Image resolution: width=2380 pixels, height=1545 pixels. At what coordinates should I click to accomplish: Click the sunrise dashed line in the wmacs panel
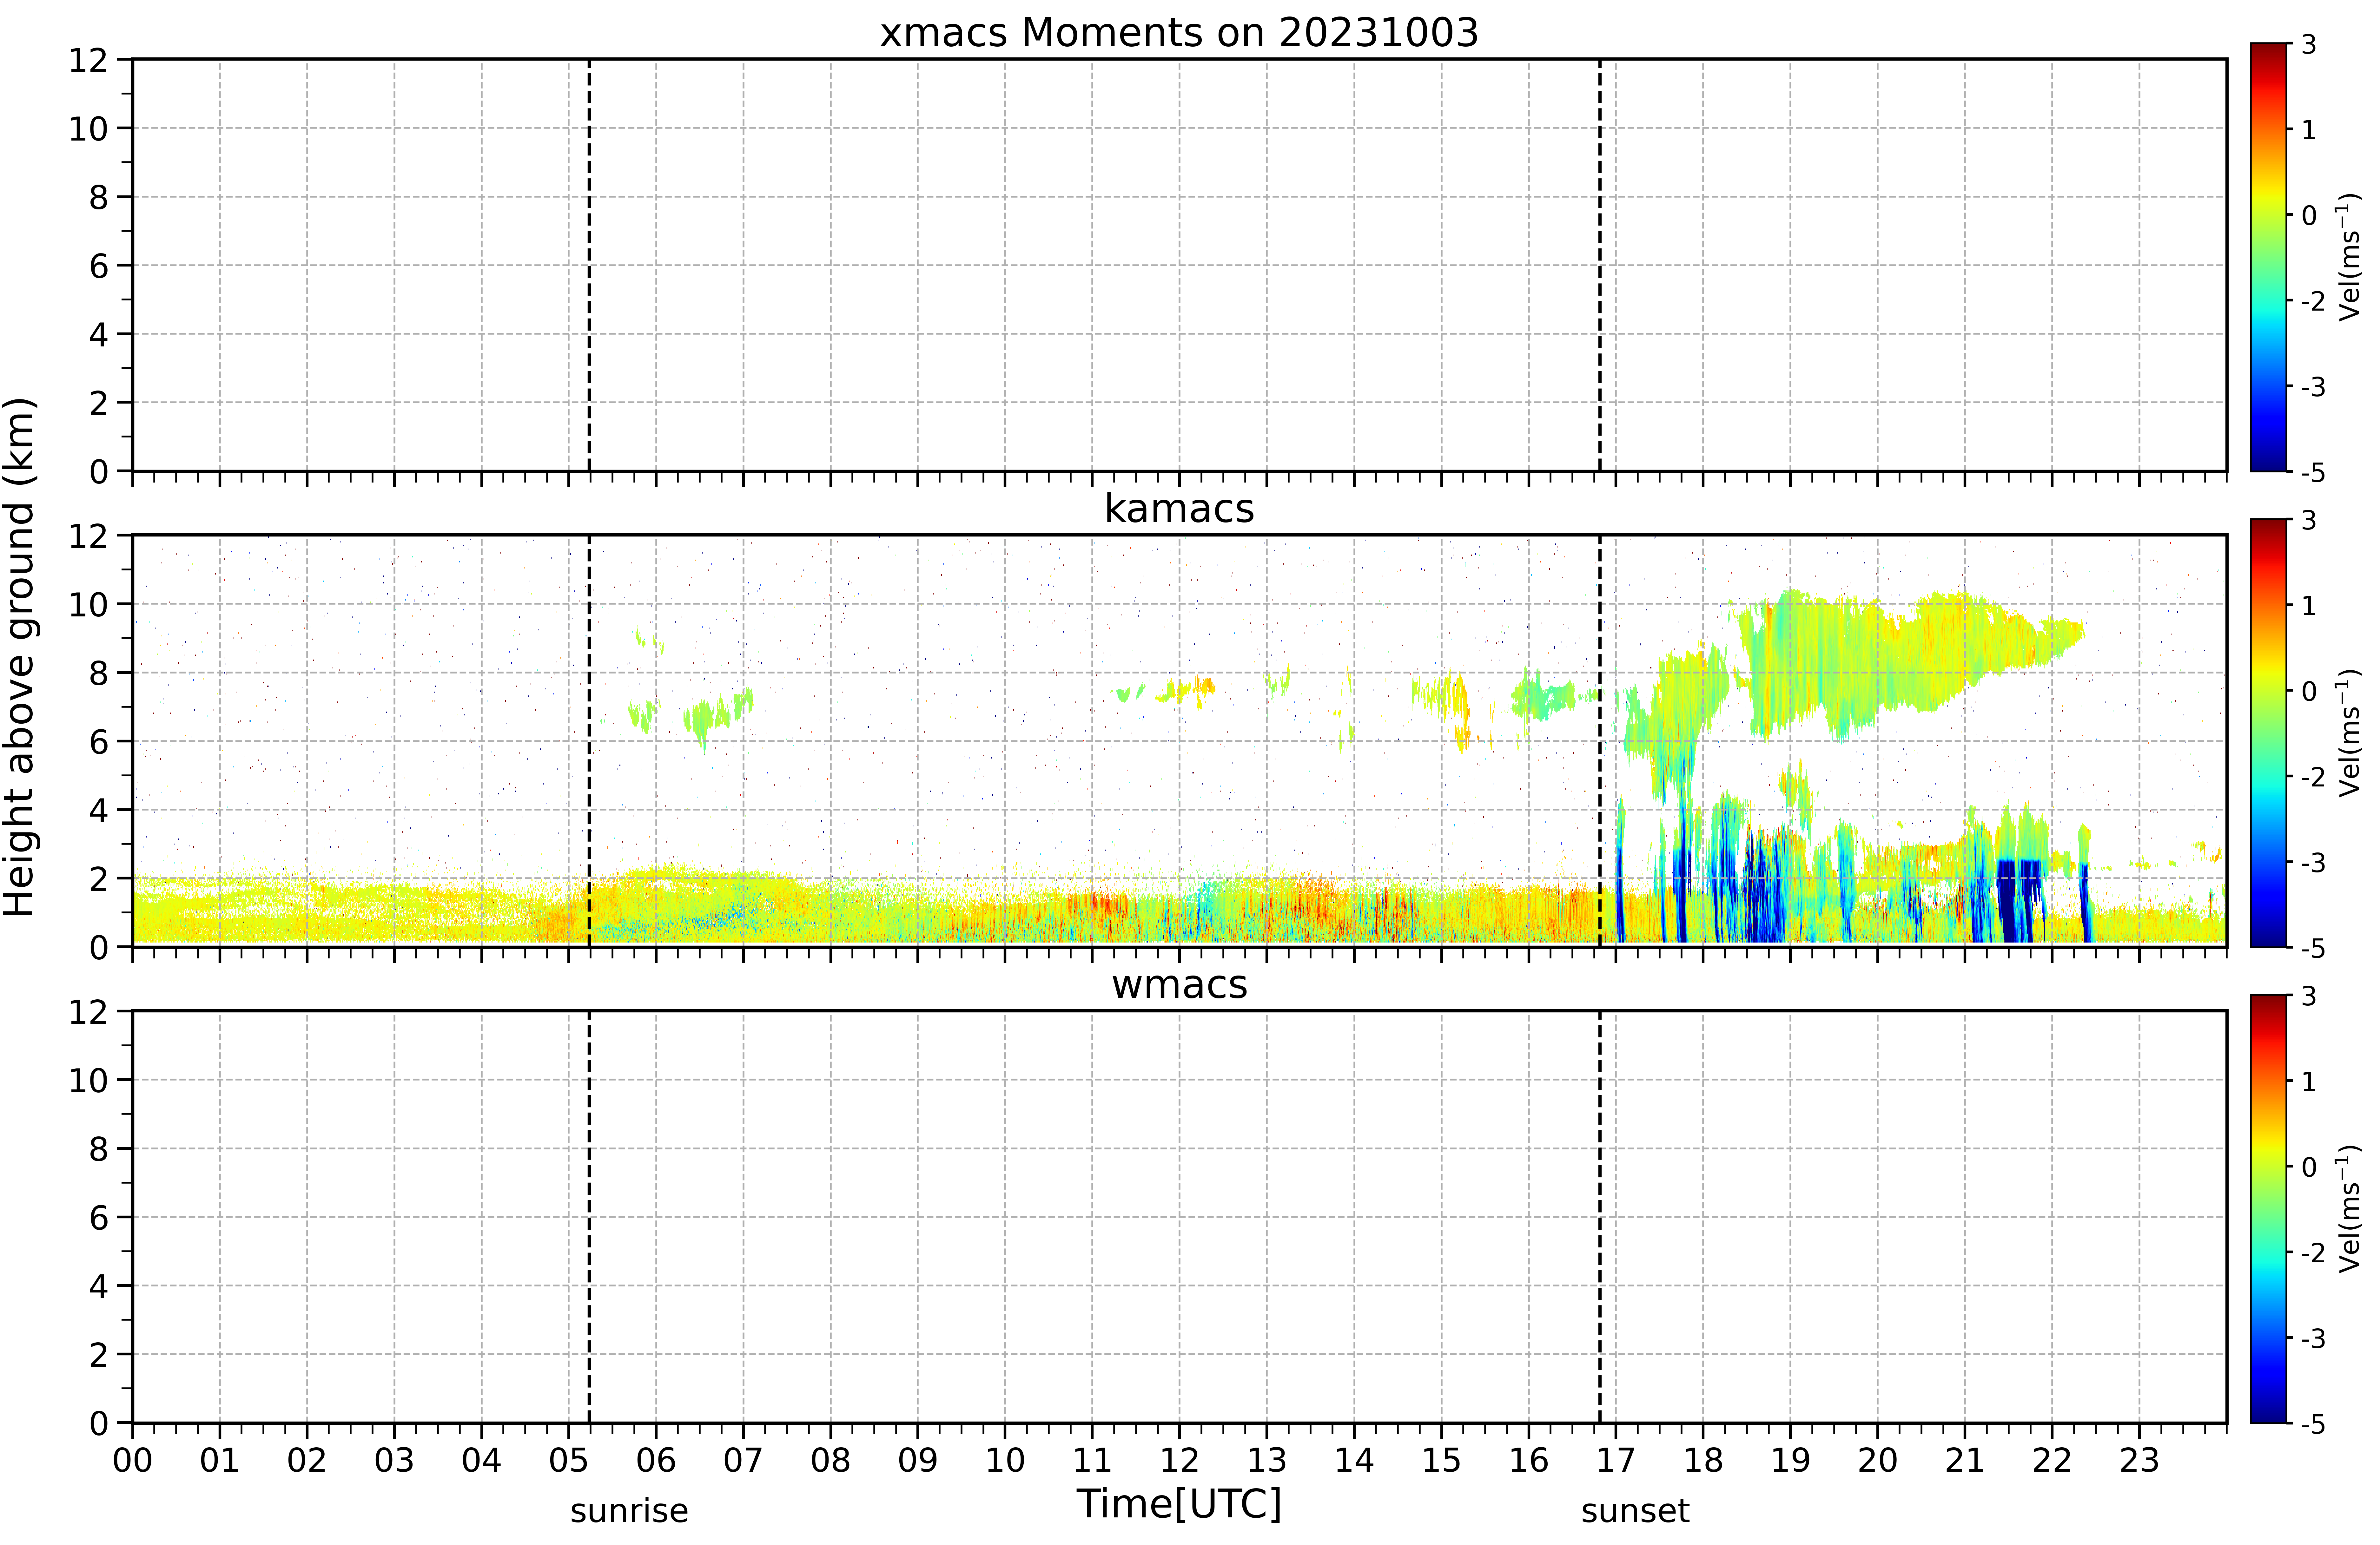point(589,1217)
